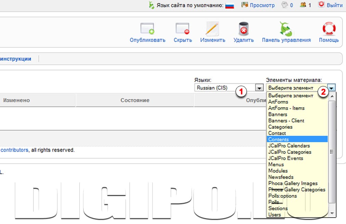The height and width of the screenshot is (224, 346).
Task: Open the Языки Russian (CIS) dropdown
Action: [259, 88]
